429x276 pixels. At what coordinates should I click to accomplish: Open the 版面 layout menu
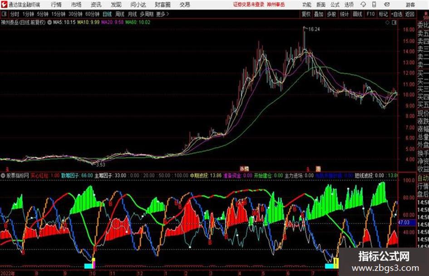click(321, 5)
